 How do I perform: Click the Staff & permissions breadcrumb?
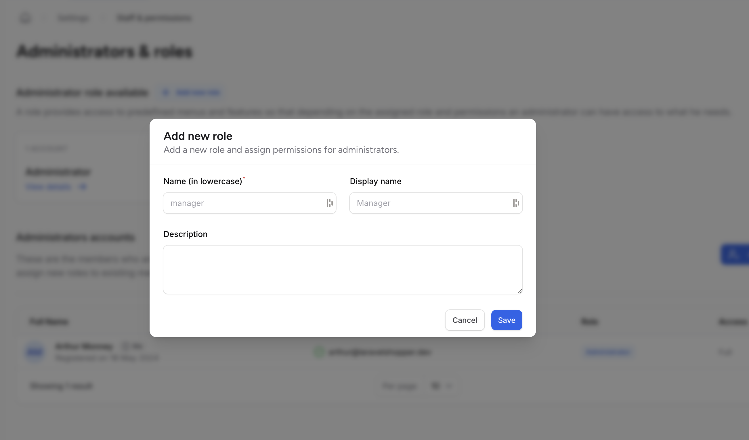tap(154, 18)
